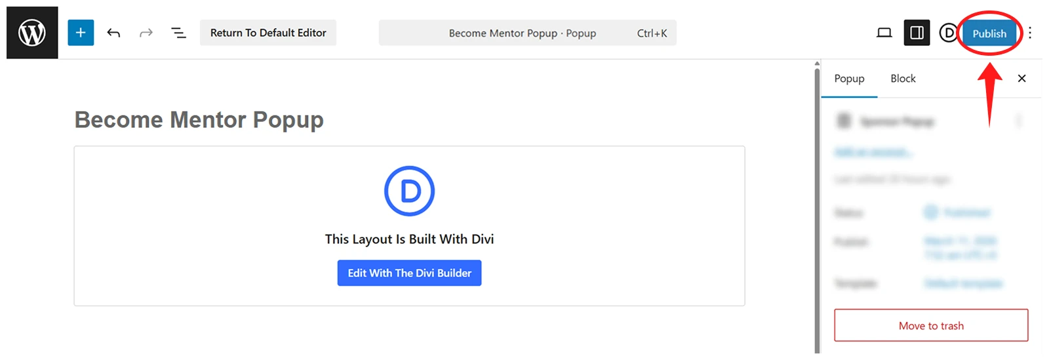Open the three-dot Options menu
Image resolution: width=1049 pixels, height=360 pixels.
(1030, 33)
